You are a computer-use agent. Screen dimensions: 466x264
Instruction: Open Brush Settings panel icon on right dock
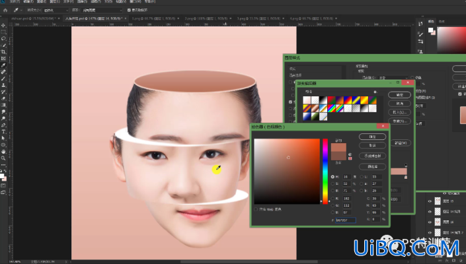420,34
